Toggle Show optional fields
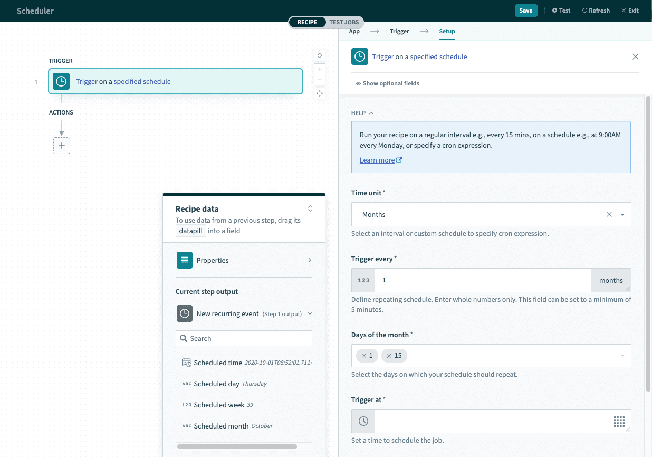Image resolution: width=652 pixels, height=457 pixels. click(387, 83)
